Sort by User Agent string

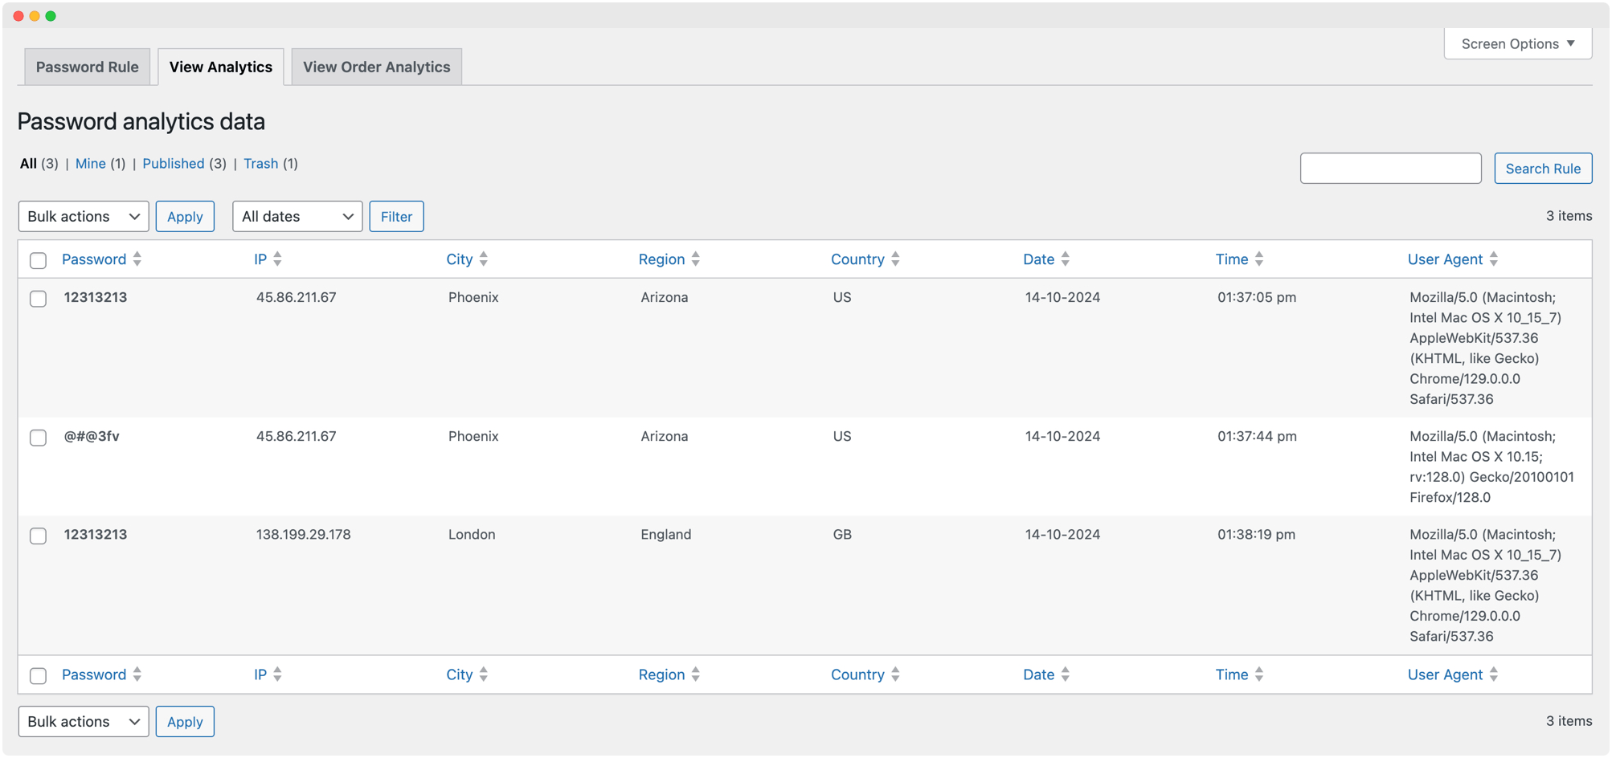pyautogui.click(x=1445, y=259)
